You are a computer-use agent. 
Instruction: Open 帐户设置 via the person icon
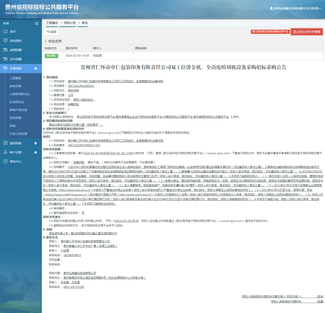[5, 152]
